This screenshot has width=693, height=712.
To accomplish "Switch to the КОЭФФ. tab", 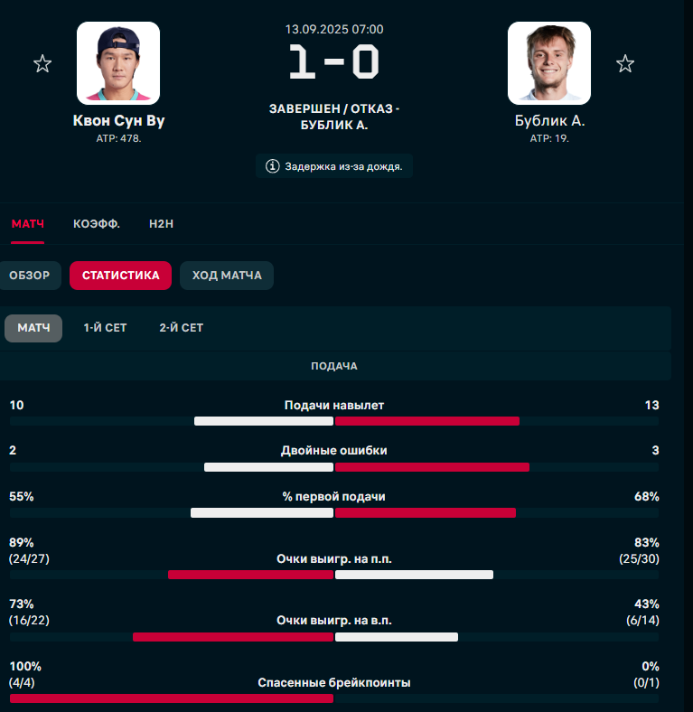I will pos(97,224).
